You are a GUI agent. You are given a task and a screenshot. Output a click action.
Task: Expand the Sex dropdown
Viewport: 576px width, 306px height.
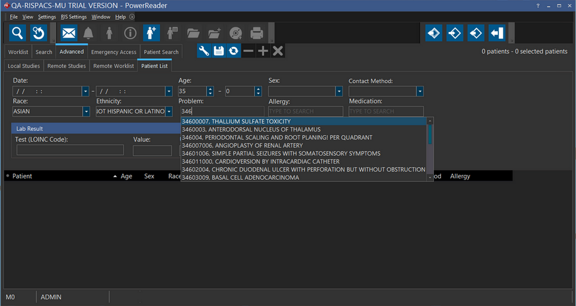coord(339,91)
